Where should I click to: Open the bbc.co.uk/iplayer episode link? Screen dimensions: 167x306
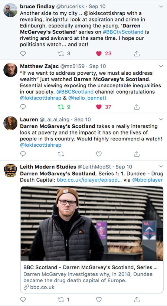(89, 180)
